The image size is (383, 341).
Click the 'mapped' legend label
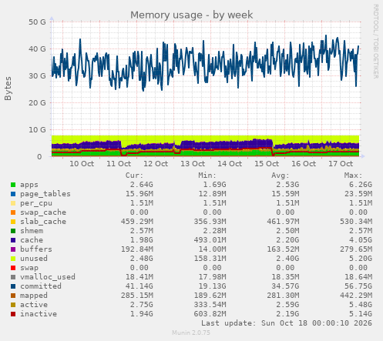pos(34,296)
